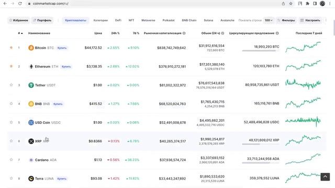335x188 pixels.
Task: Jump to top with arrow button
Action: coord(325,177)
